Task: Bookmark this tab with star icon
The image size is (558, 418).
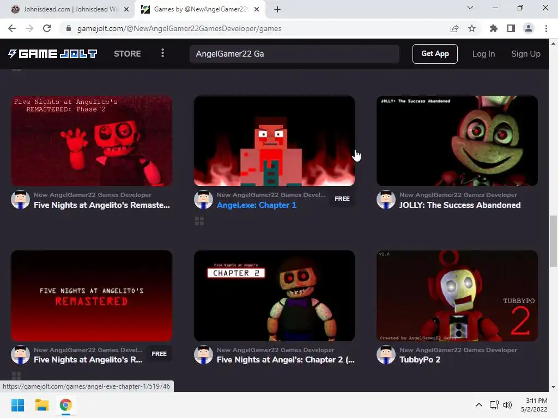Action: coord(472,28)
